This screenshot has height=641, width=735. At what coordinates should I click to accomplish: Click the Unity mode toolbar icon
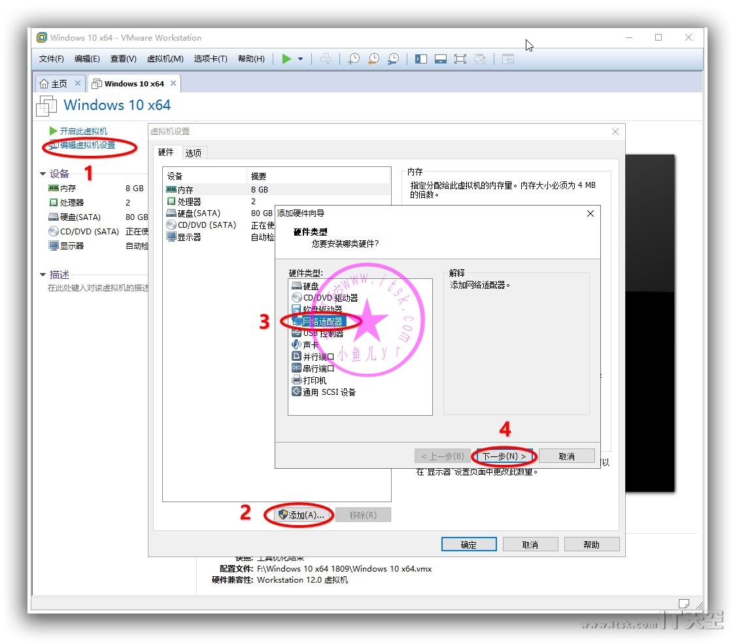click(x=480, y=59)
